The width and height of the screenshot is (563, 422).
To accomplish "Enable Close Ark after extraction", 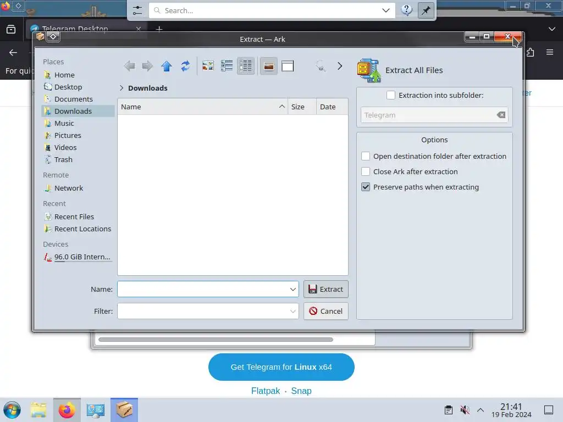I will tap(366, 171).
